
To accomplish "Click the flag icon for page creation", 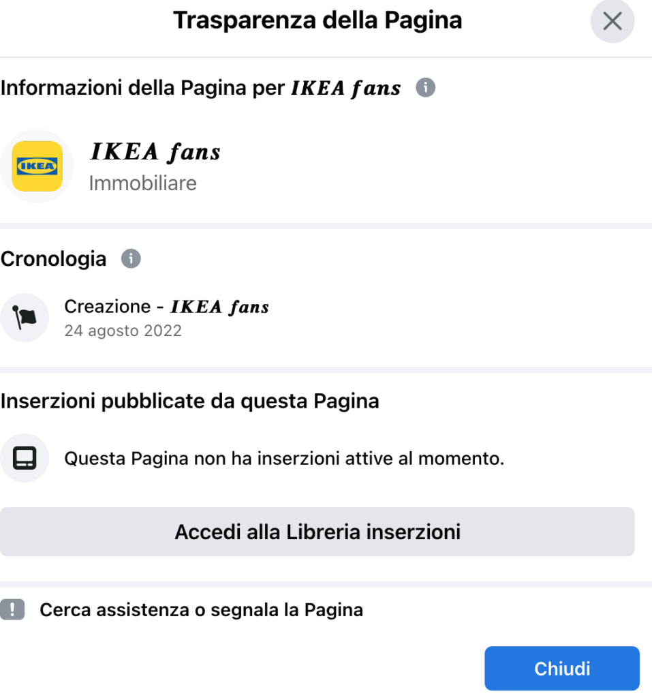I will coord(25,318).
